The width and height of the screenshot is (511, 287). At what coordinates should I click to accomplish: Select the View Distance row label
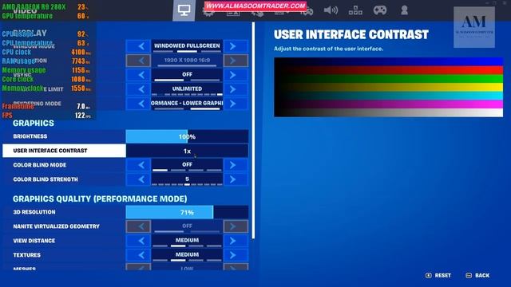point(34,241)
